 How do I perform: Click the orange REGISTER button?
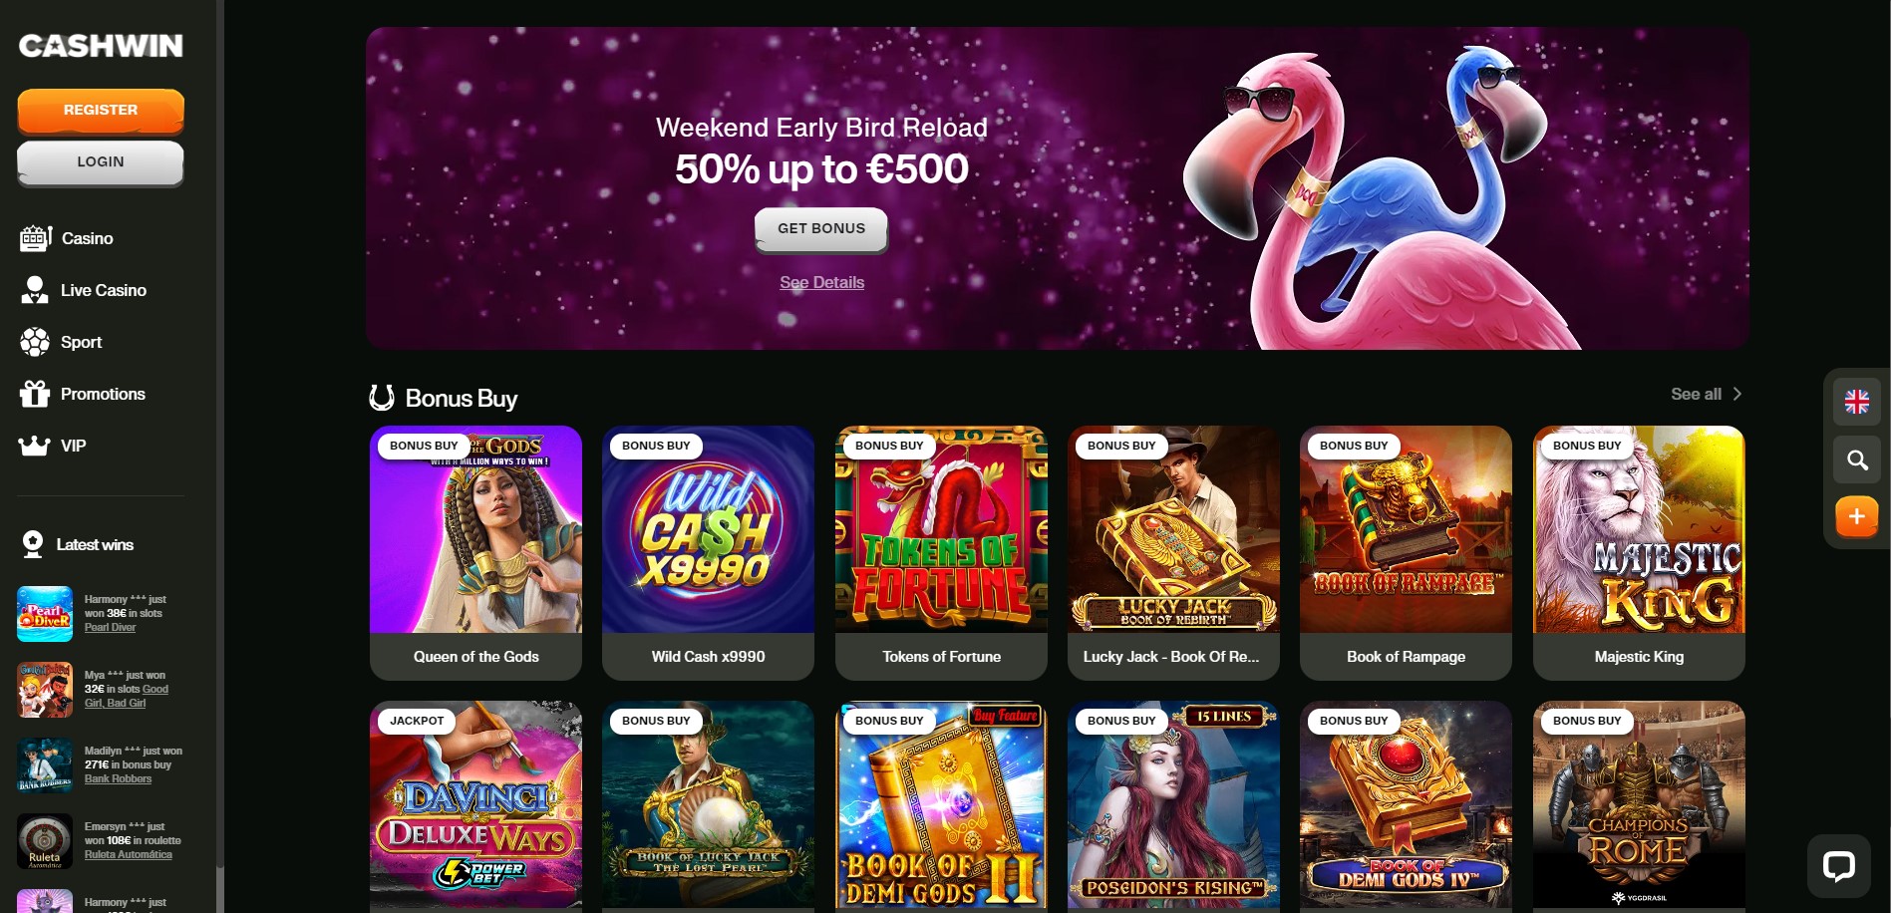[x=101, y=111]
